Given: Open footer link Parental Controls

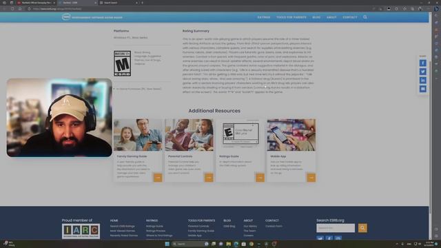Looking at the screenshot, I should point(198,227).
